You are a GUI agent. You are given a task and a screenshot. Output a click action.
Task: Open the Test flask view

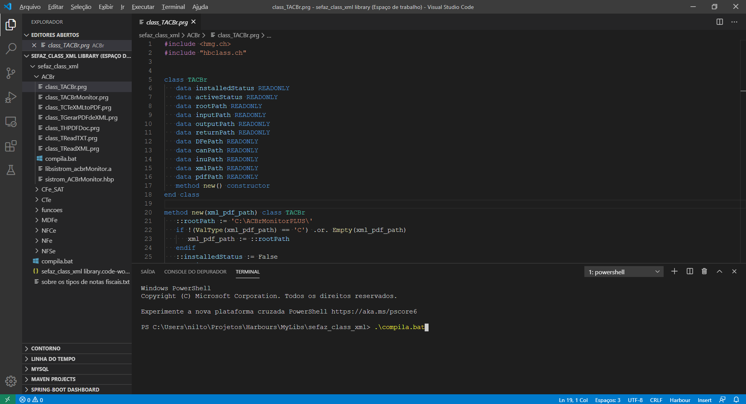point(11,170)
